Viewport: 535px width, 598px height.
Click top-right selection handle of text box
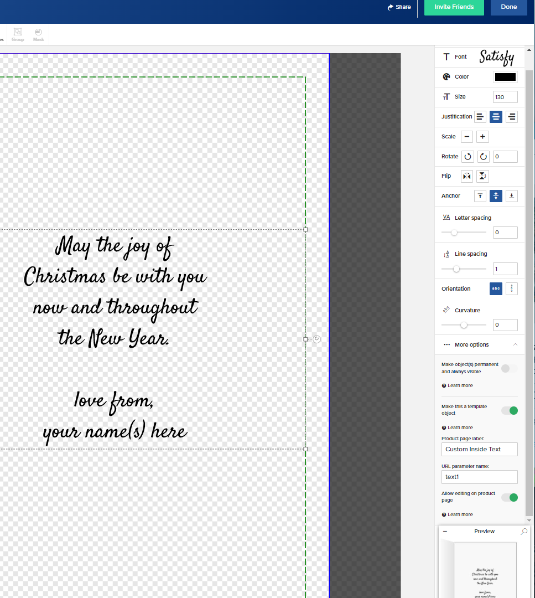[305, 230]
